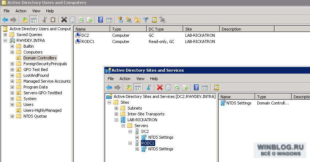Select NTDS Settings item in right pane
The width and height of the screenshot is (310, 162).
(239, 103)
